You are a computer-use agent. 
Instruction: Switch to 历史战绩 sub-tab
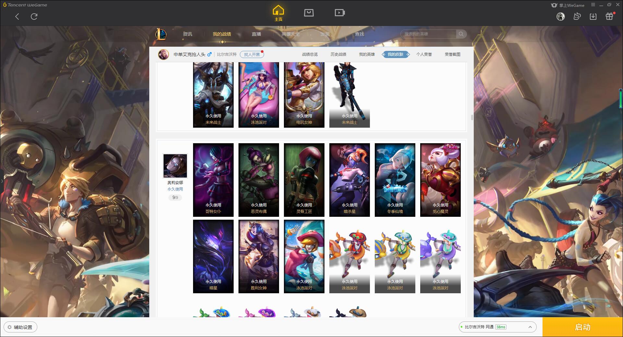(x=338, y=54)
